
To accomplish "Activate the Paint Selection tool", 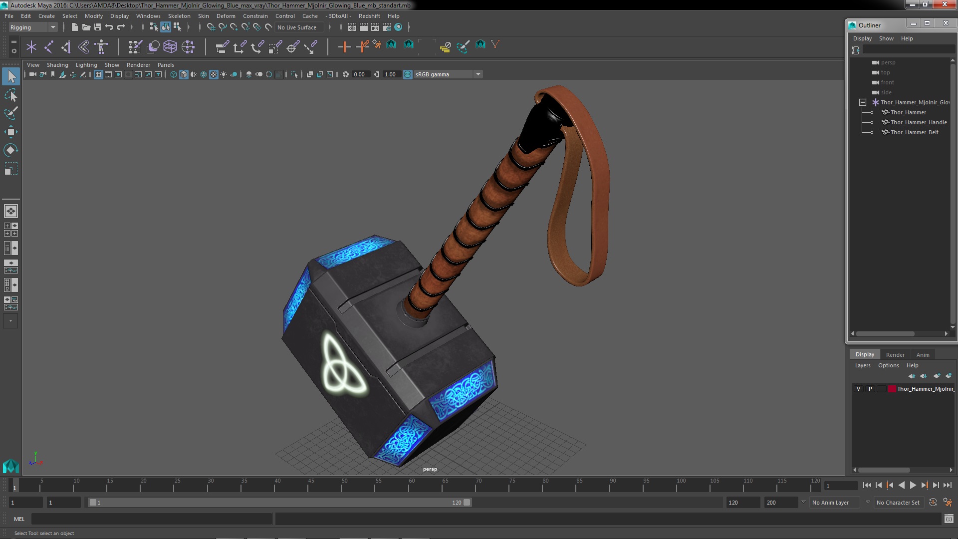I will pos(11,113).
